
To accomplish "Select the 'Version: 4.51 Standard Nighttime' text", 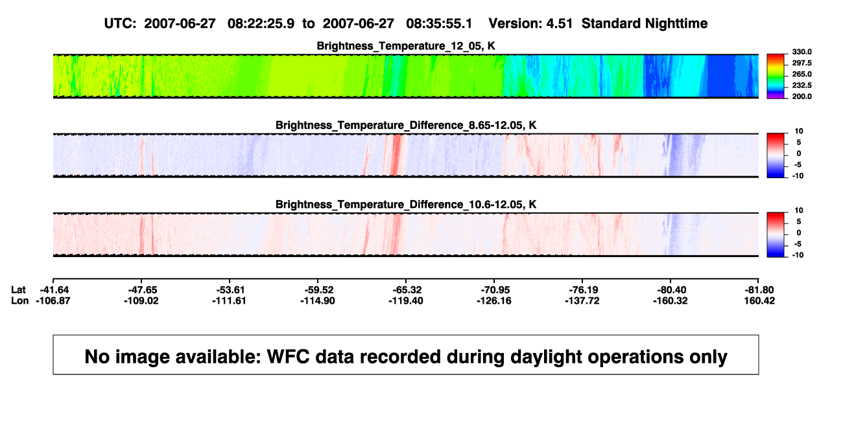I will pos(598,23).
